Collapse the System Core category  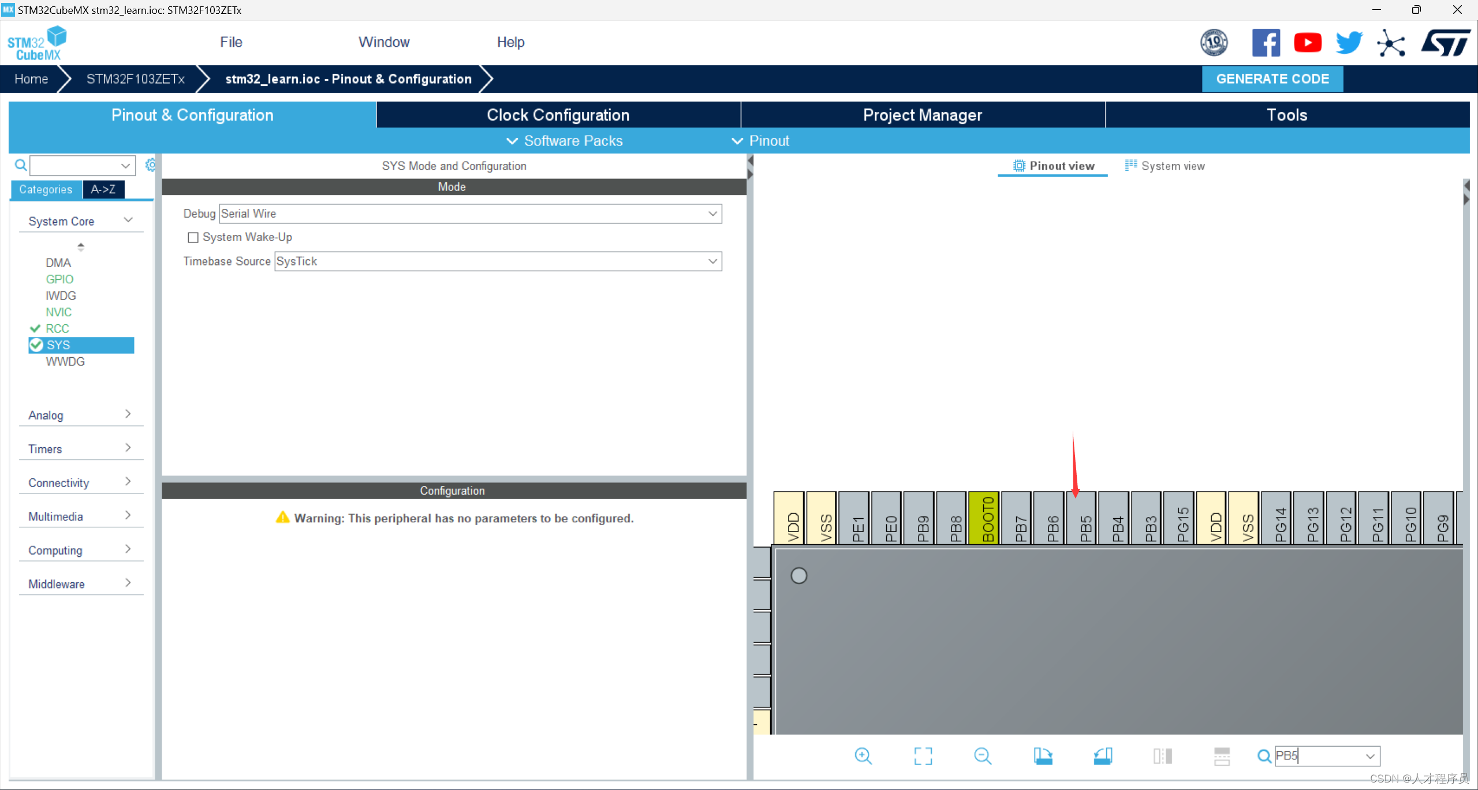coord(81,222)
